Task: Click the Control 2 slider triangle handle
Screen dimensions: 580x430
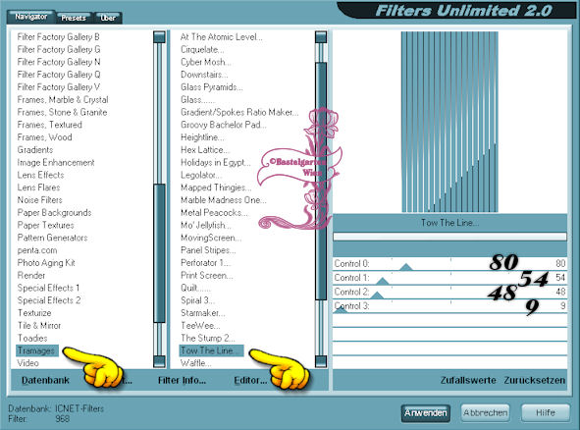Action: point(377,295)
